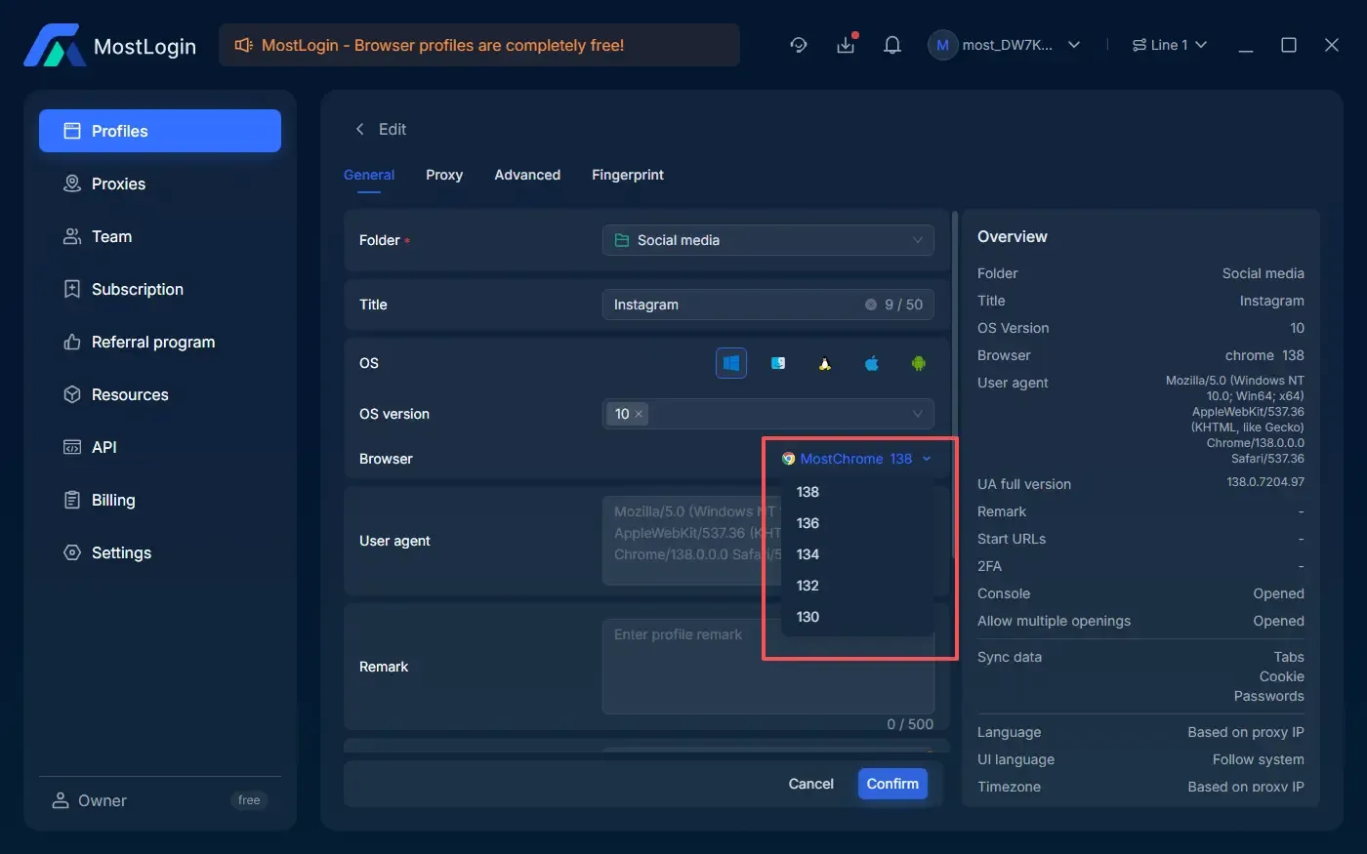Select the Android OS icon
The width and height of the screenshot is (1367, 854).
click(x=919, y=363)
